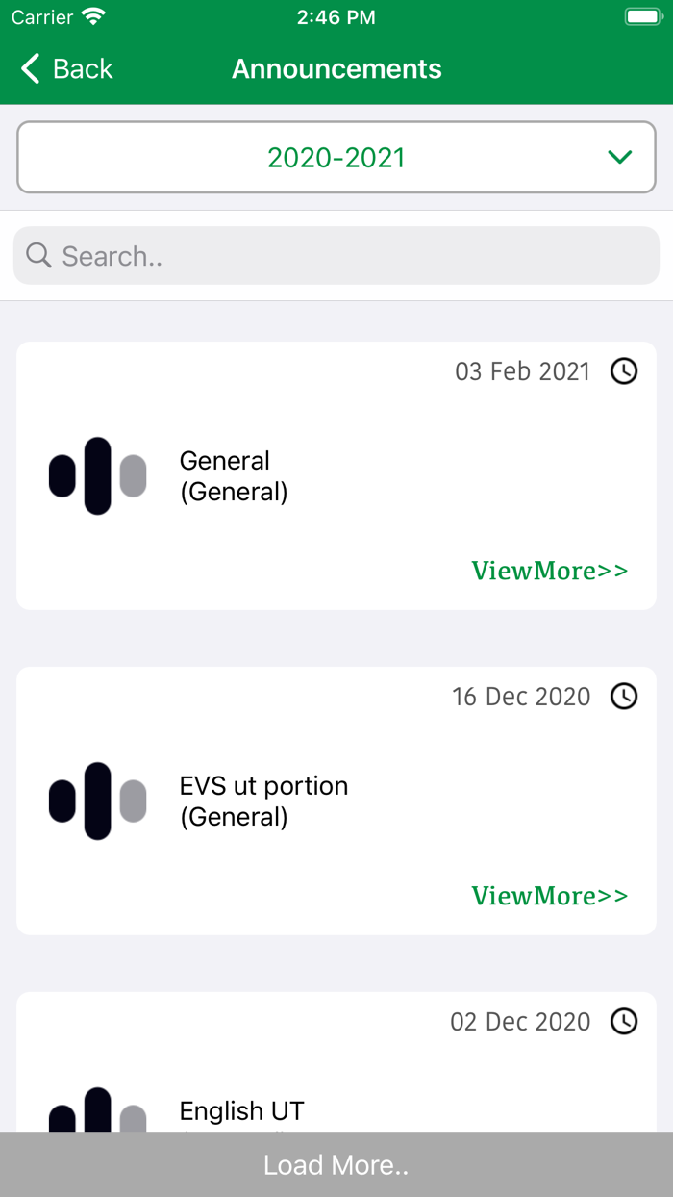The height and width of the screenshot is (1197, 673).
Task: Tap audio bars icon on English UT
Action: pyautogui.click(x=97, y=1111)
